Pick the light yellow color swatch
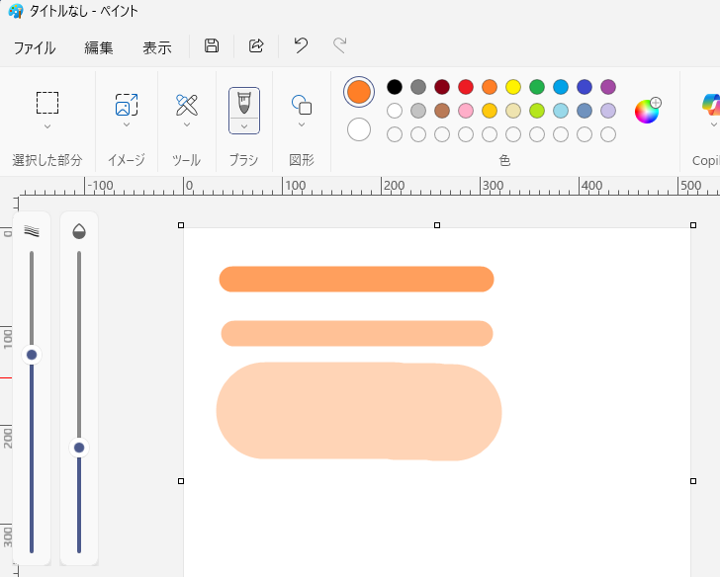Screen dimensions: 720x577 [513, 111]
